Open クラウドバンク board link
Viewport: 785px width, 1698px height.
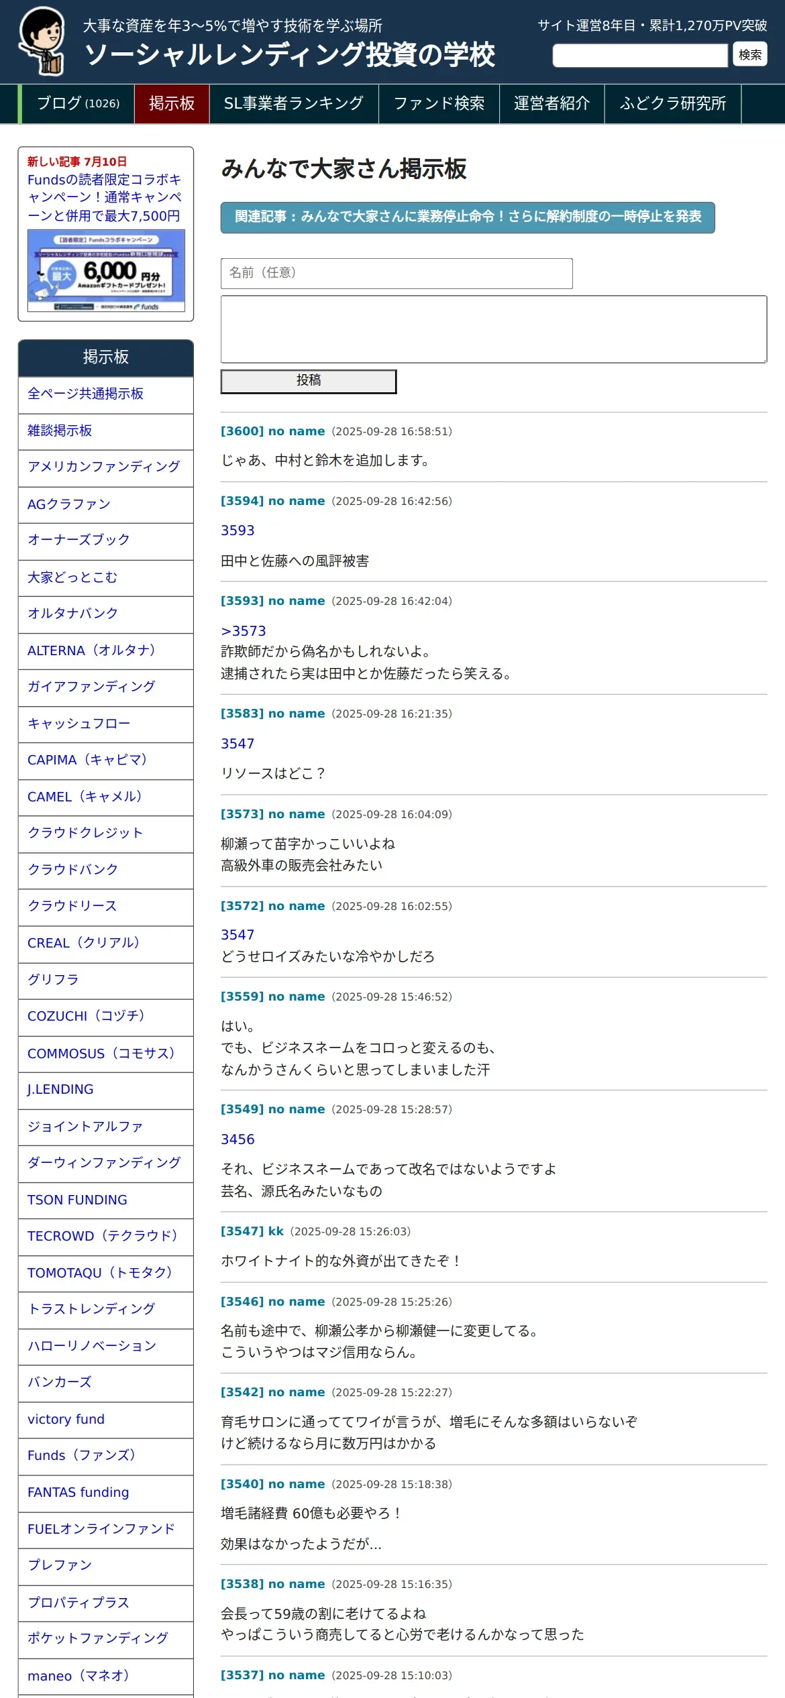tap(106, 870)
